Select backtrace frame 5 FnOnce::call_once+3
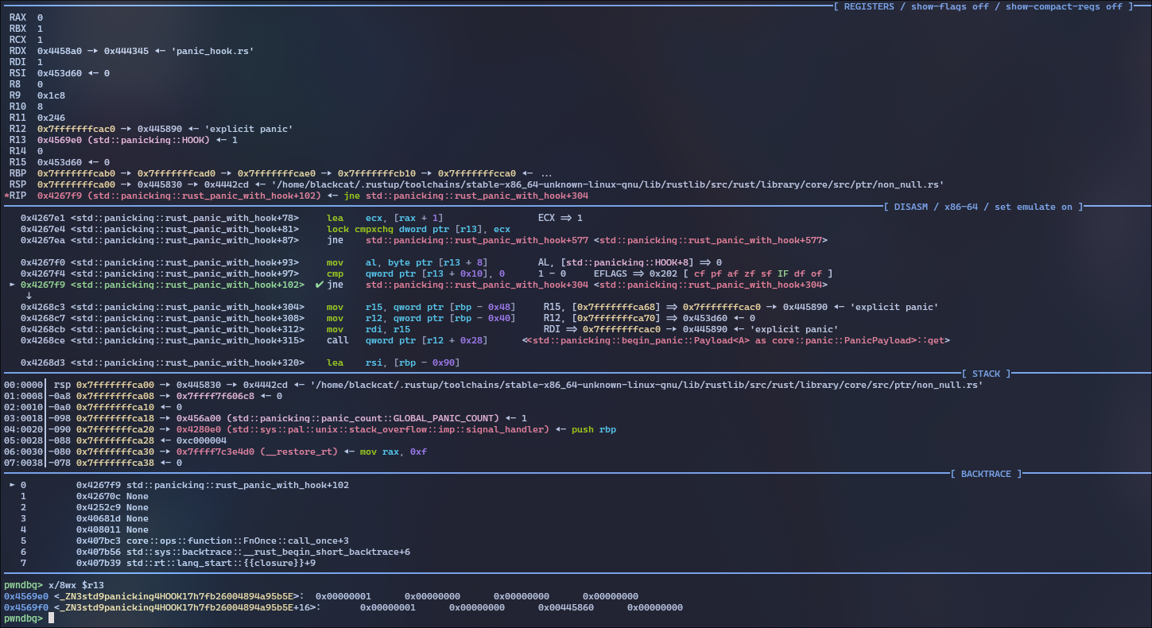This screenshot has width=1152, height=628. point(237,541)
